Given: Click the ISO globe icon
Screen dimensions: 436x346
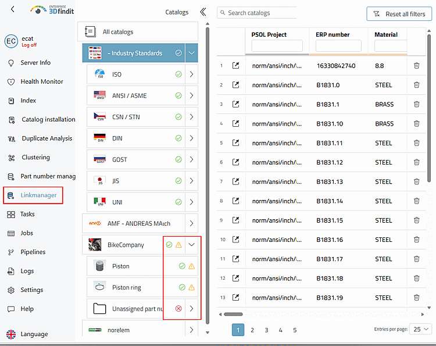Looking at the screenshot, I should (x=99, y=74).
